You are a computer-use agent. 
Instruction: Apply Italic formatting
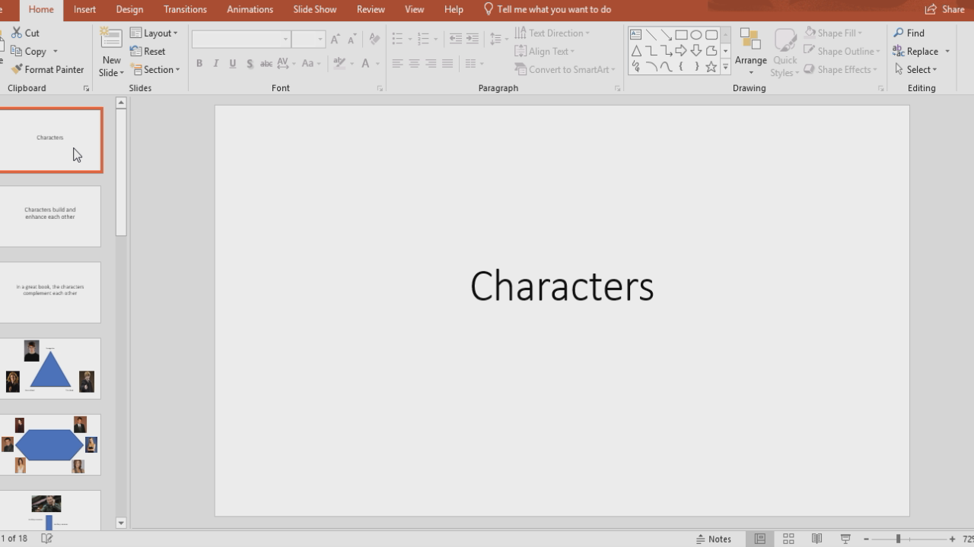click(x=215, y=64)
